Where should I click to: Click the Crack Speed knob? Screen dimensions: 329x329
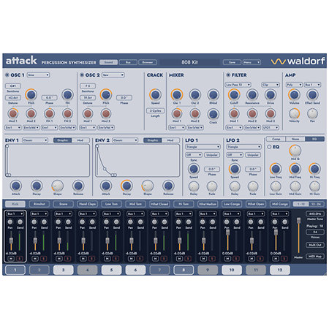click(155, 94)
